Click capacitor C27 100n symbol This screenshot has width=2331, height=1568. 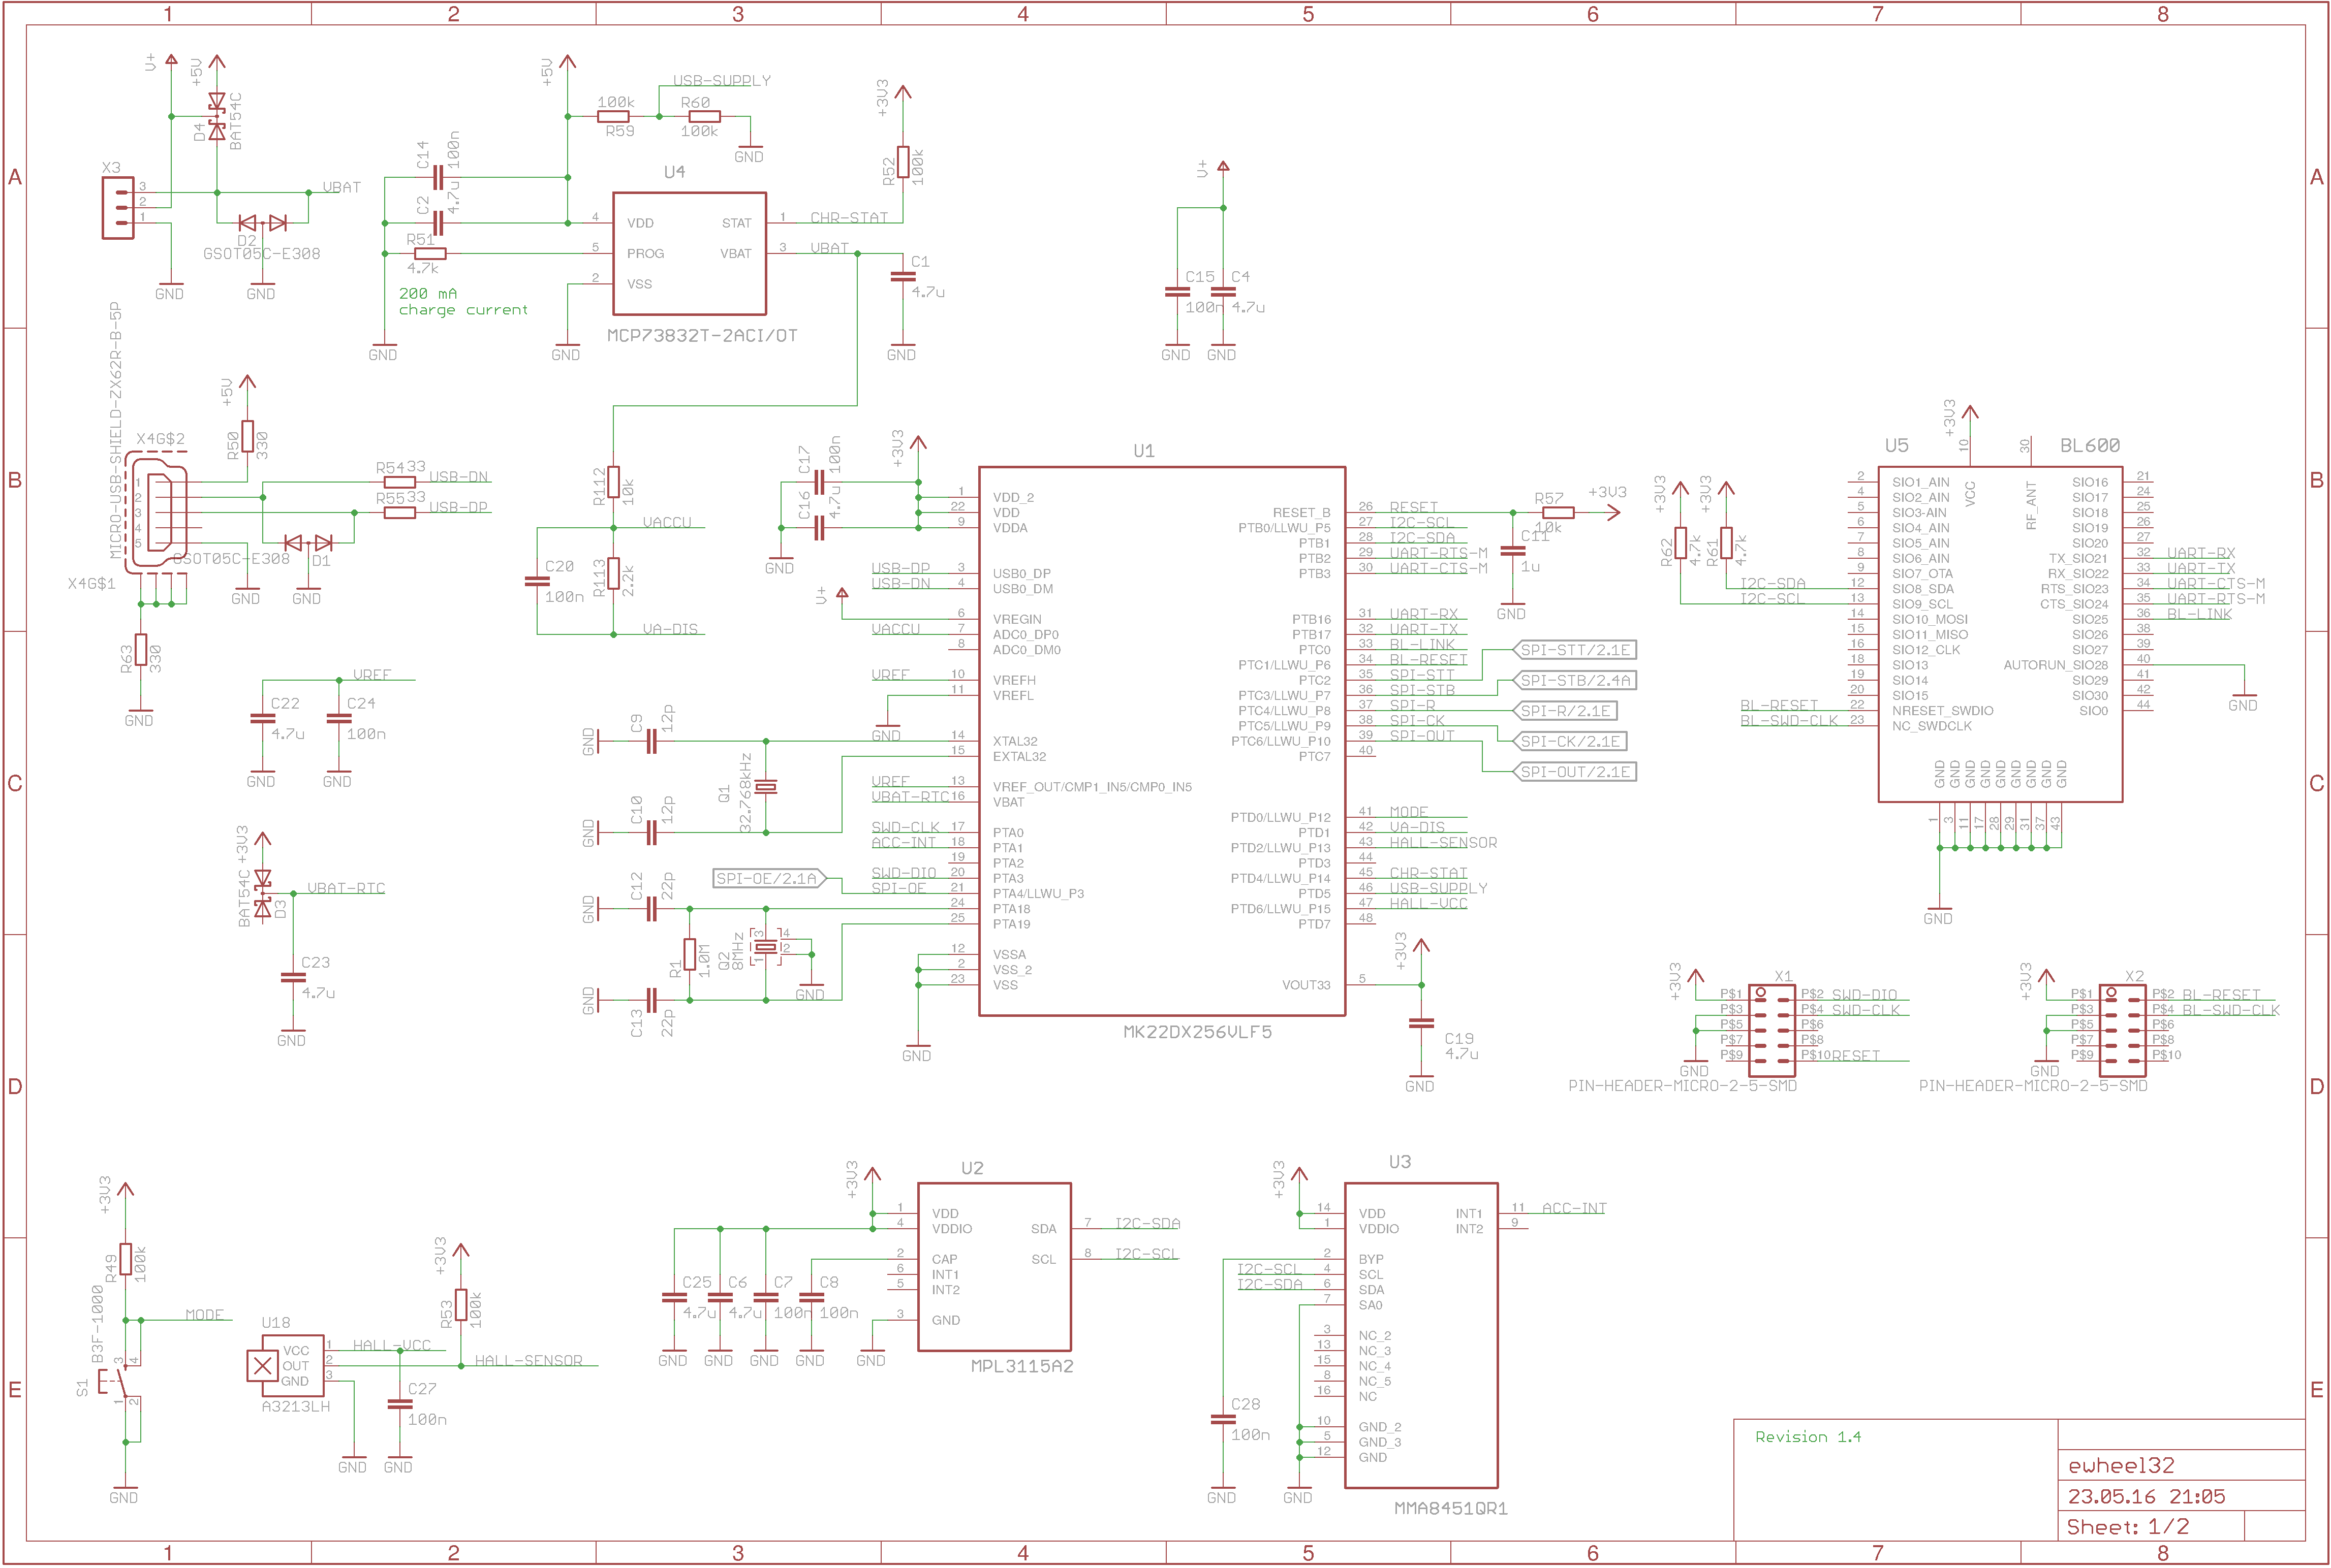400,1405
